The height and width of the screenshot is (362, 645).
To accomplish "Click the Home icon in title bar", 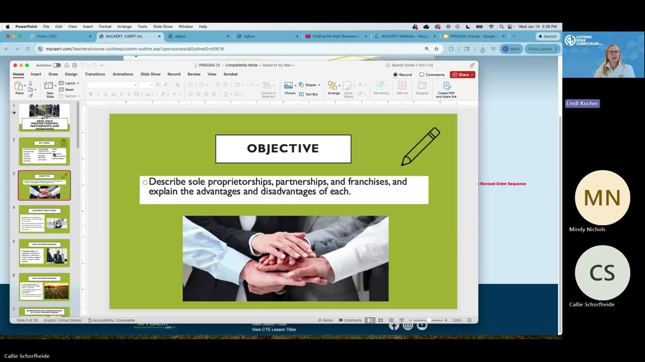I will pyautogui.click(x=67, y=65).
